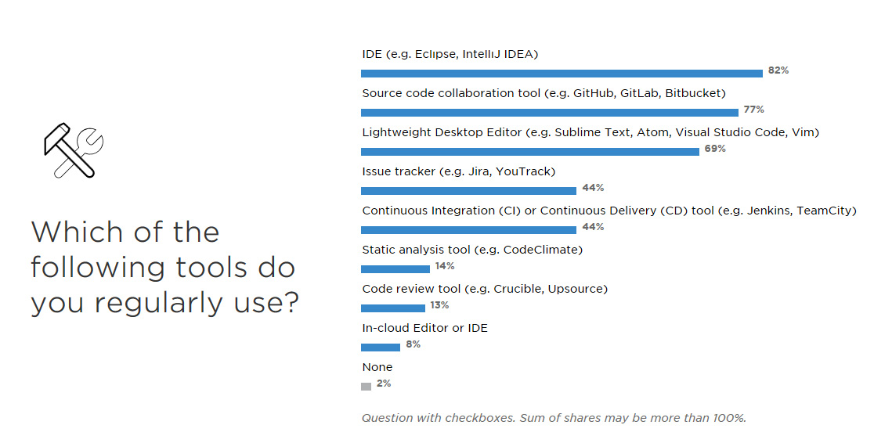Click the hammer and wrench tools icon
Viewport: 874px width, 443px height.
[74, 150]
